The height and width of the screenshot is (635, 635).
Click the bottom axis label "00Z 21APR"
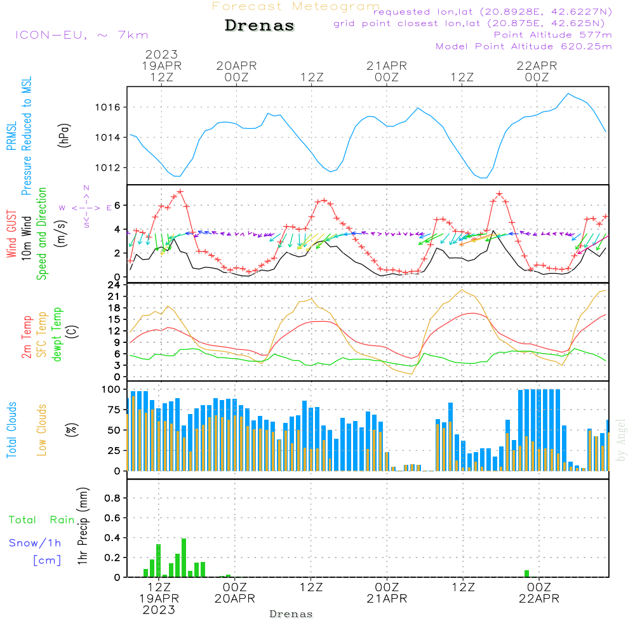[387, 593]
